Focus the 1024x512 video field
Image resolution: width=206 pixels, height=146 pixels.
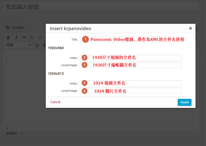pos(131,83)
